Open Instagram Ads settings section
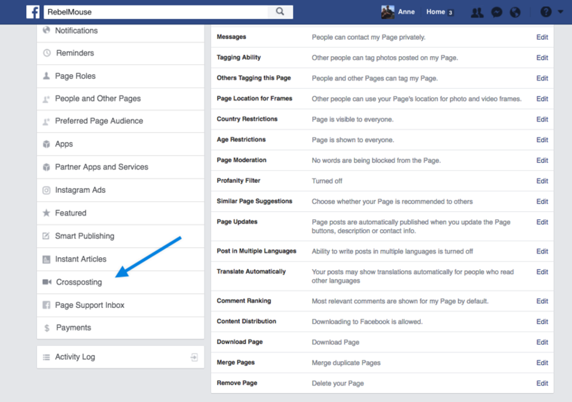This screenshot has width=572, height=402. 80,190
